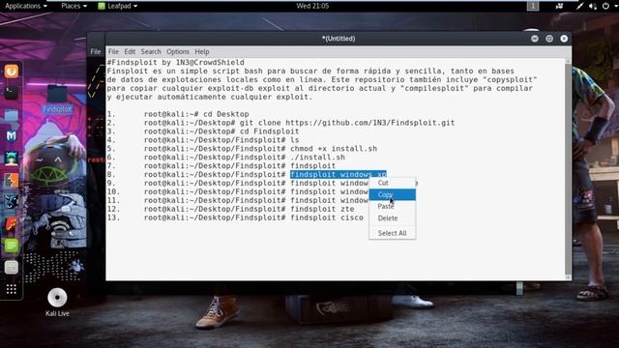Viewport: 619px width, 348px height.
Task: Expand the Leafpad app menu in top bar
Action: (x=118, y=6)
